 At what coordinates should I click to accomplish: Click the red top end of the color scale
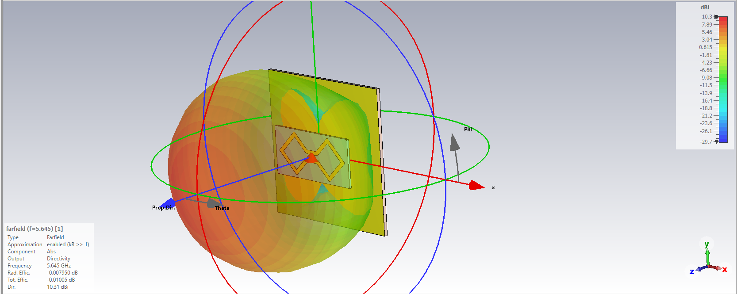723,19
